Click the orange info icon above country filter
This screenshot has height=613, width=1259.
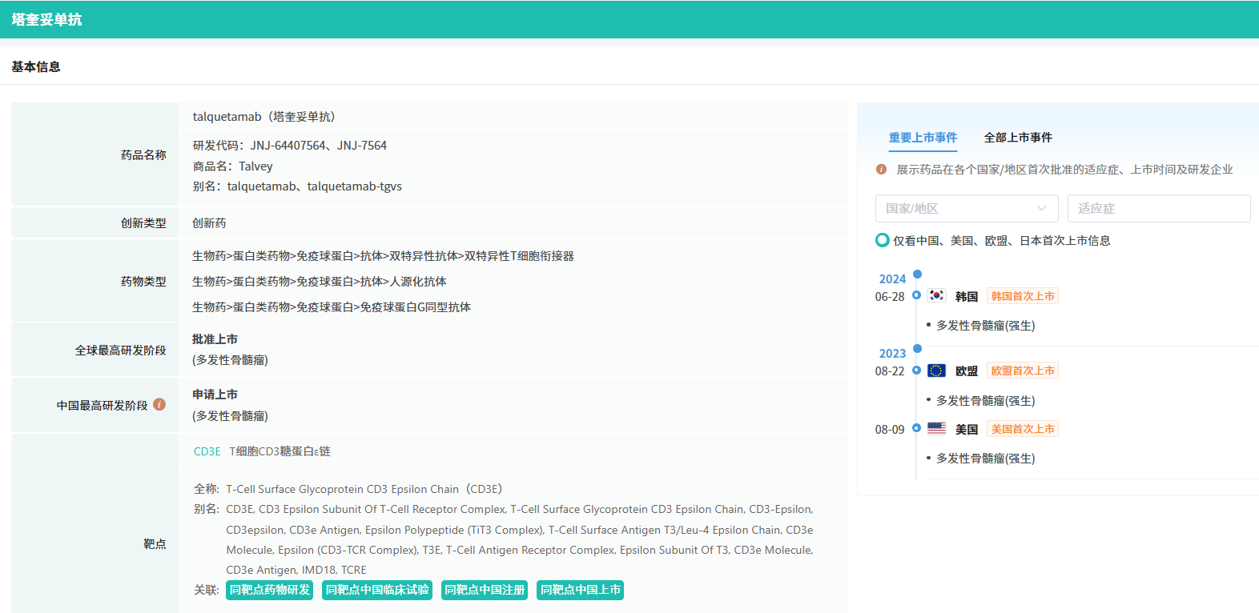coord(881,170)
